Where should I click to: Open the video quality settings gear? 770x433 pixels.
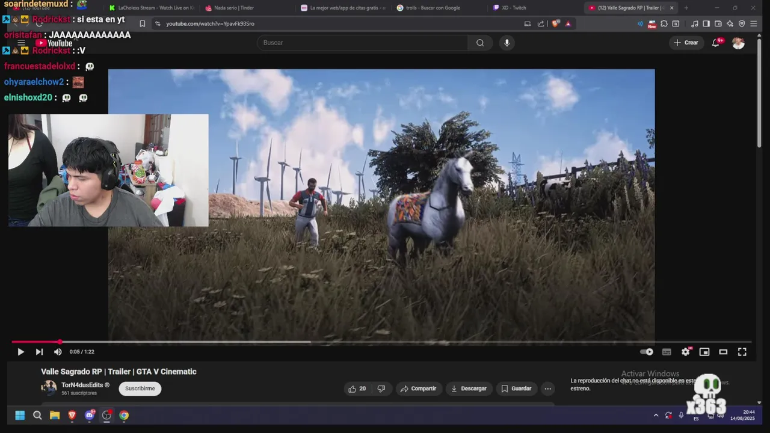686,352
